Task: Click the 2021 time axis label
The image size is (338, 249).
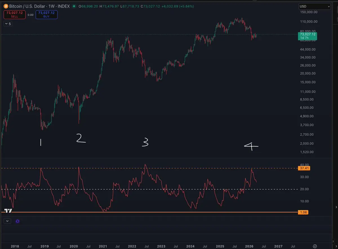Action: [x=103, y=246]
